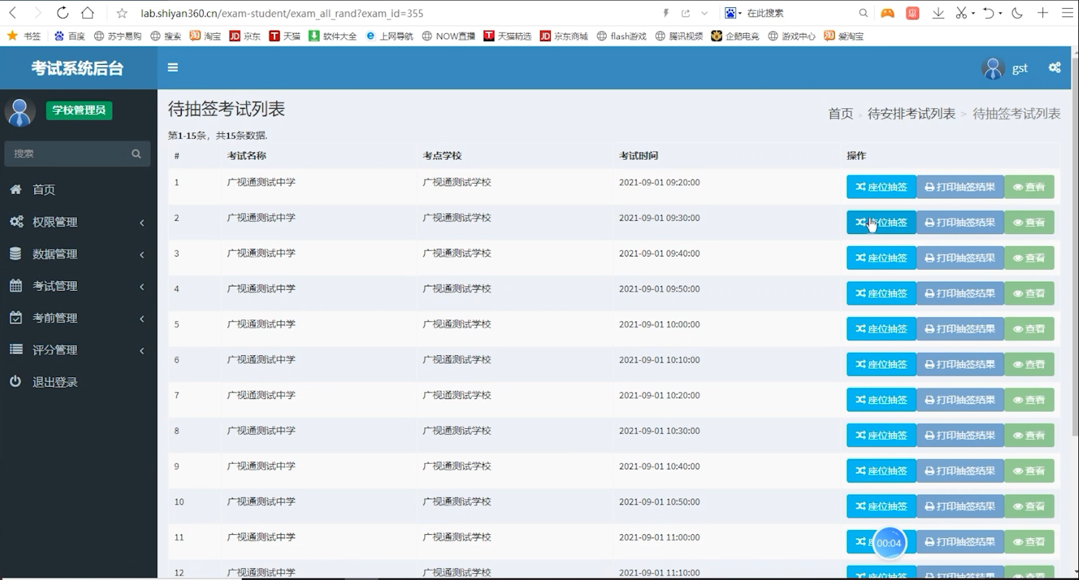Reload the page with refresh icon

coord(62,13)
